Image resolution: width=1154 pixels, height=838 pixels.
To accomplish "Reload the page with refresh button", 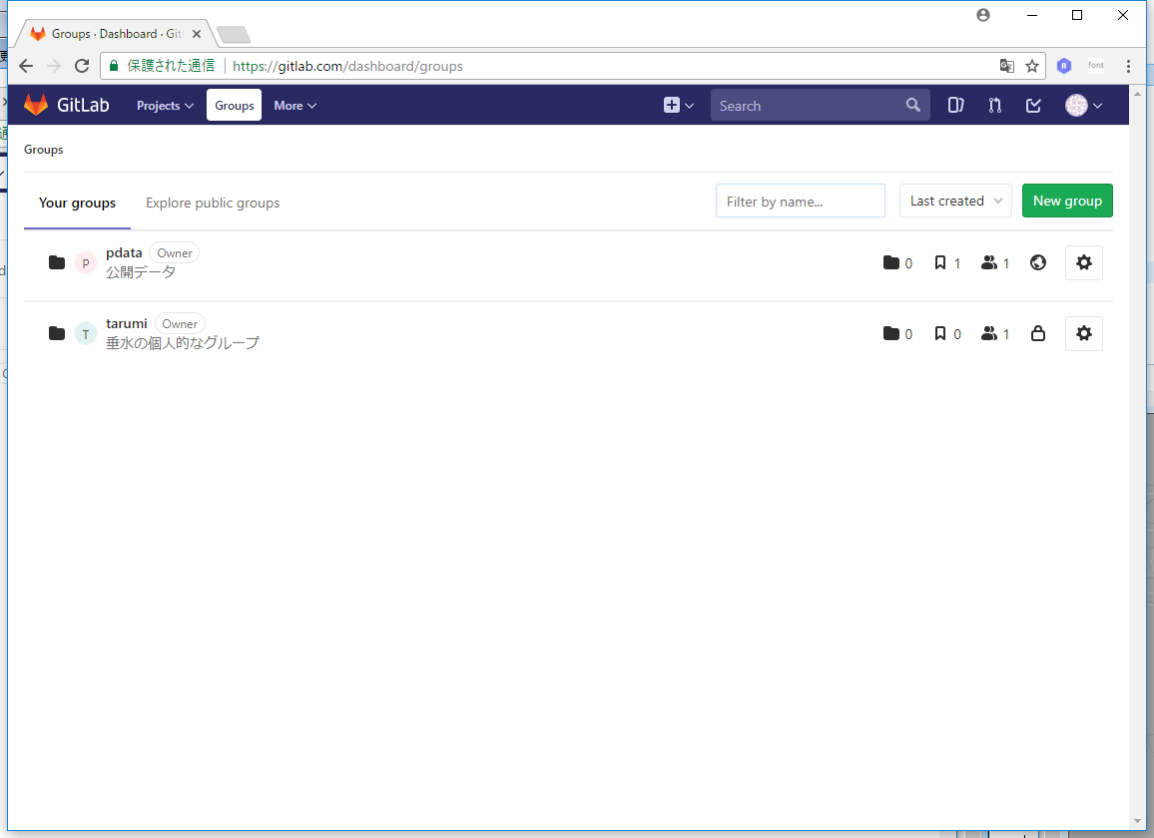I will 82,66.
